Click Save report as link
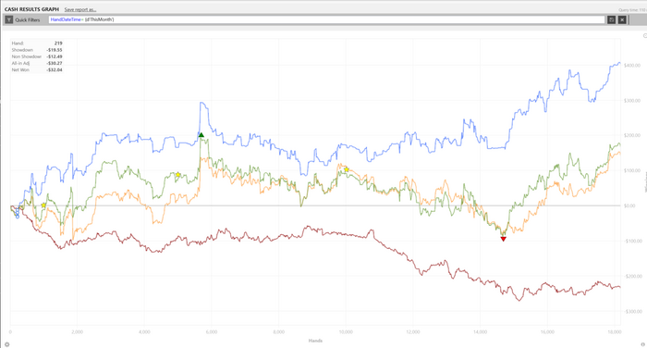 (80, 9)
